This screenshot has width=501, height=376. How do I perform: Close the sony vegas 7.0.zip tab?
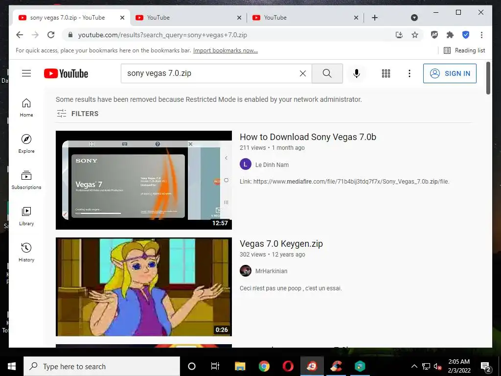pyautogui.click(x=122, y=18)
